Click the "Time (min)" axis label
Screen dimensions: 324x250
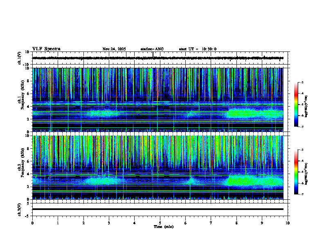pos(164,227)
